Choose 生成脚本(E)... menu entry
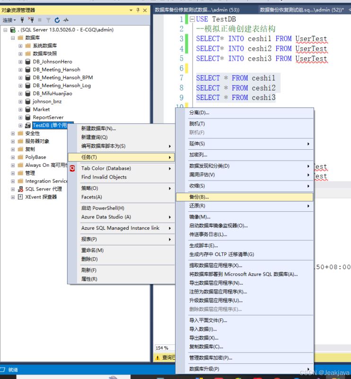351x379 pixels. tap(245, 245)
